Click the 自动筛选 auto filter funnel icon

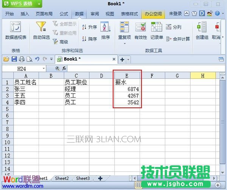41,27
